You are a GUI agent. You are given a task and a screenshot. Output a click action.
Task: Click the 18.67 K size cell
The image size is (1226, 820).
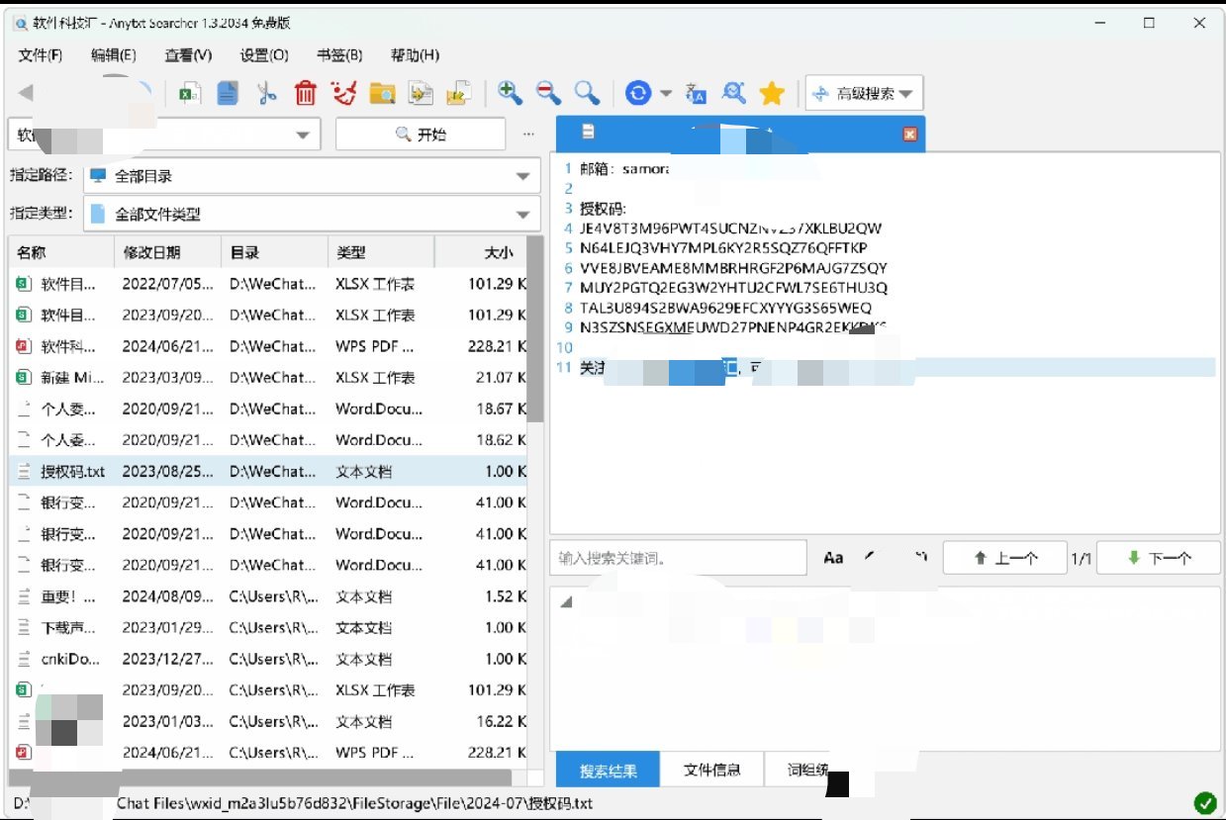click(503, 409)
